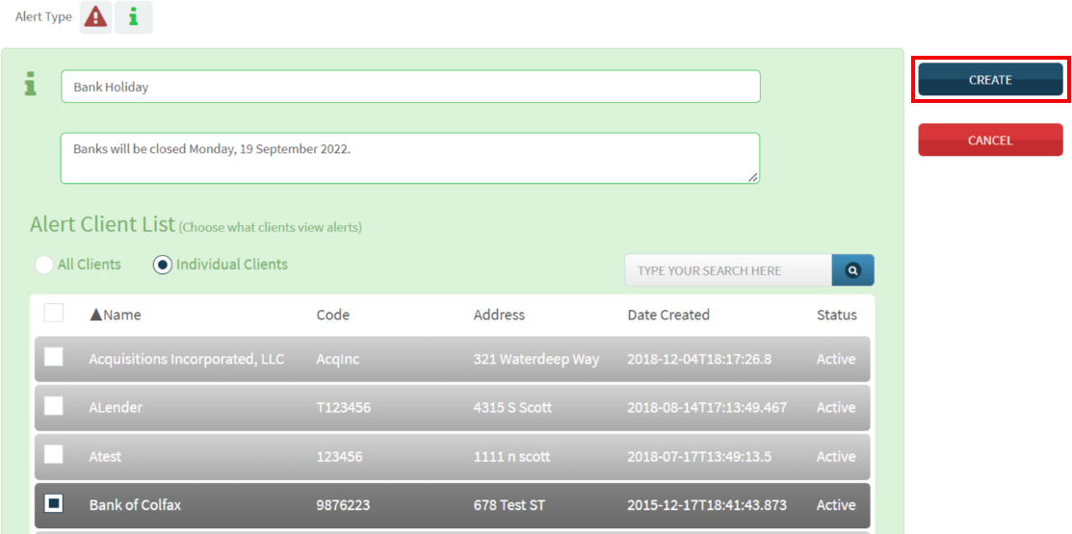
Task: Click the AcqInc code cell
Action: point(338,359)
